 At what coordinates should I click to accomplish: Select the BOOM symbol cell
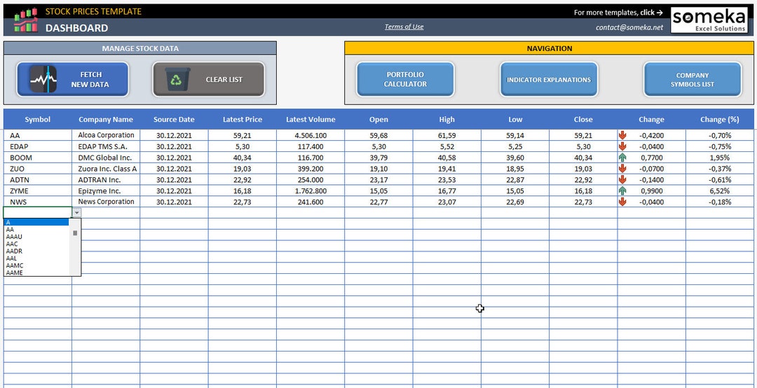click(38, 158)
